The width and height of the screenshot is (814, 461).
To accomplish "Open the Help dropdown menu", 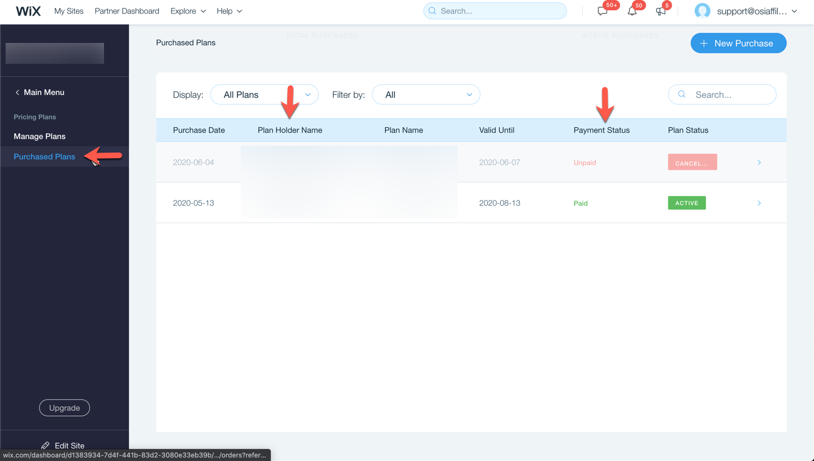I will point(230,11).
